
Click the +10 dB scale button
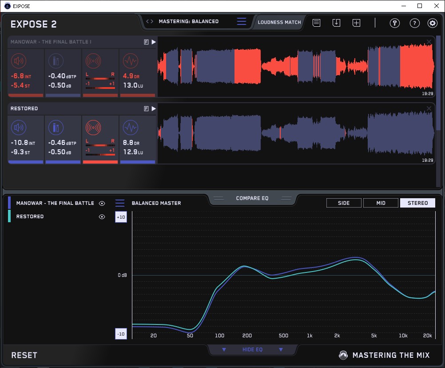click(x=121, y=217)
